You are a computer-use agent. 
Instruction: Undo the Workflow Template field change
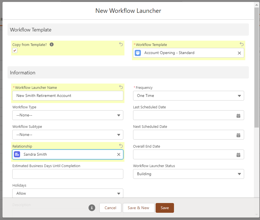[242, 44]
